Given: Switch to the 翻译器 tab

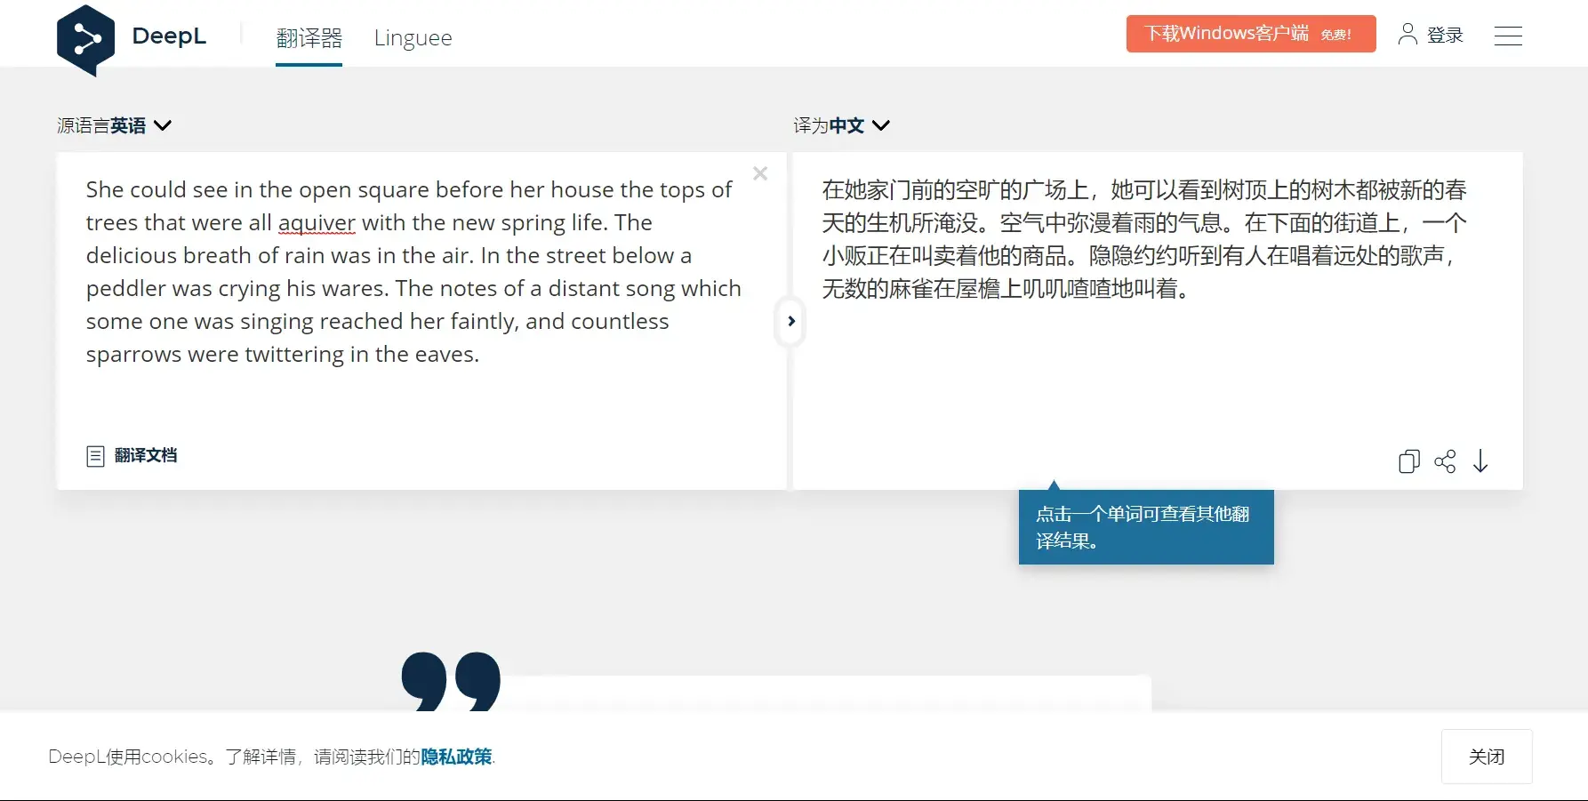Looking at the screenshot, I should pos(309,38).
